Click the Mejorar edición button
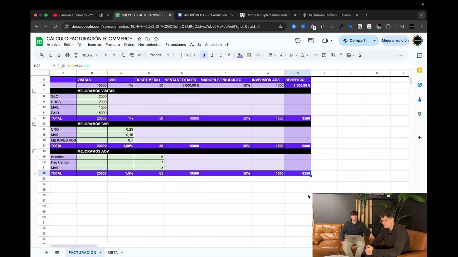 click(x=395, y=40)
